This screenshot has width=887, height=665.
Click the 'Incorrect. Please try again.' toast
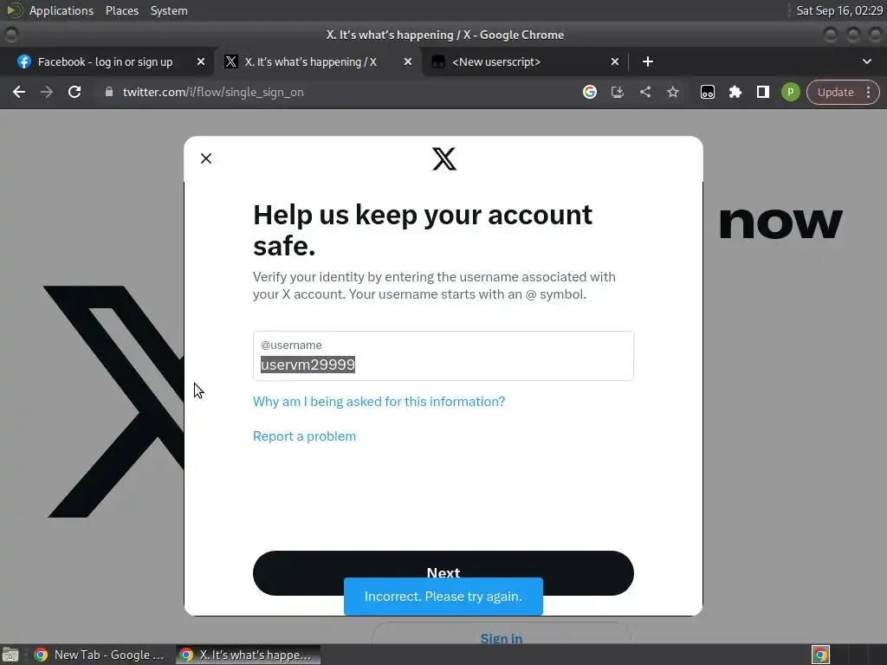(x=443, y=596)
